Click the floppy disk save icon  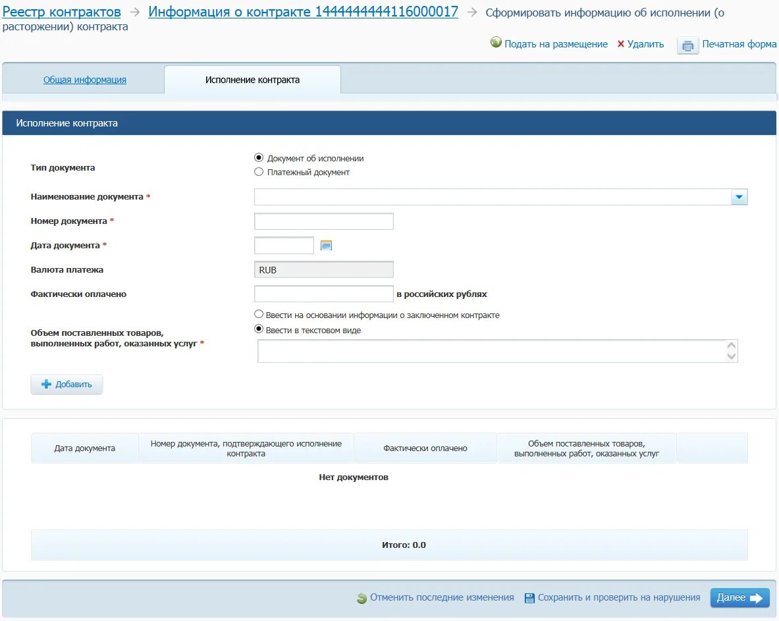point(529,598)
